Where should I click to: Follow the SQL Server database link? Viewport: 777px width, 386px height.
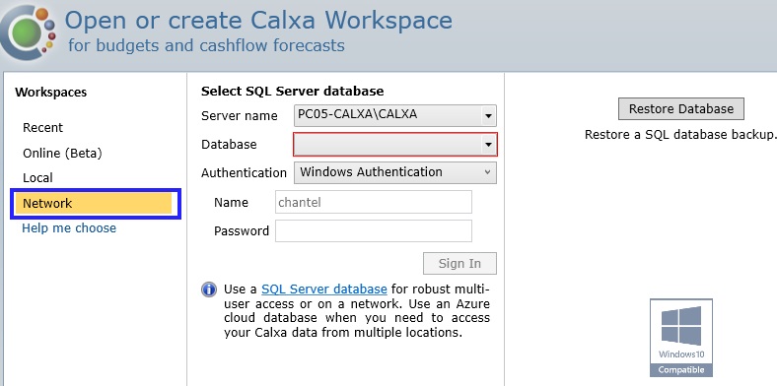tap(324, 289)
